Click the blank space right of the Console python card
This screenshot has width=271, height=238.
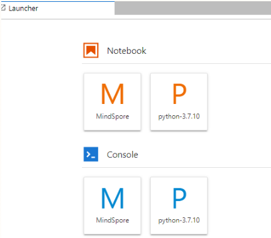point(239,206)
